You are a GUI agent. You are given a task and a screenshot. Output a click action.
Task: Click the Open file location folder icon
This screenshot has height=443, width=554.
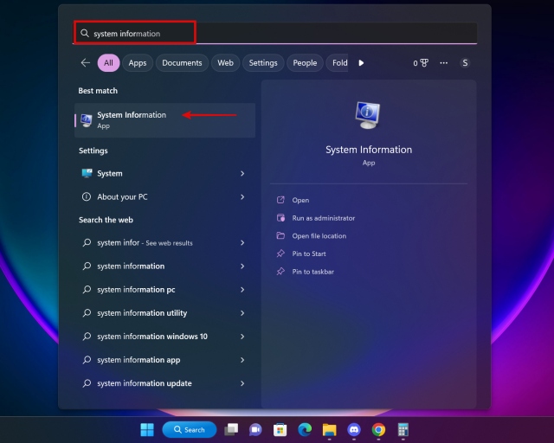280,235
